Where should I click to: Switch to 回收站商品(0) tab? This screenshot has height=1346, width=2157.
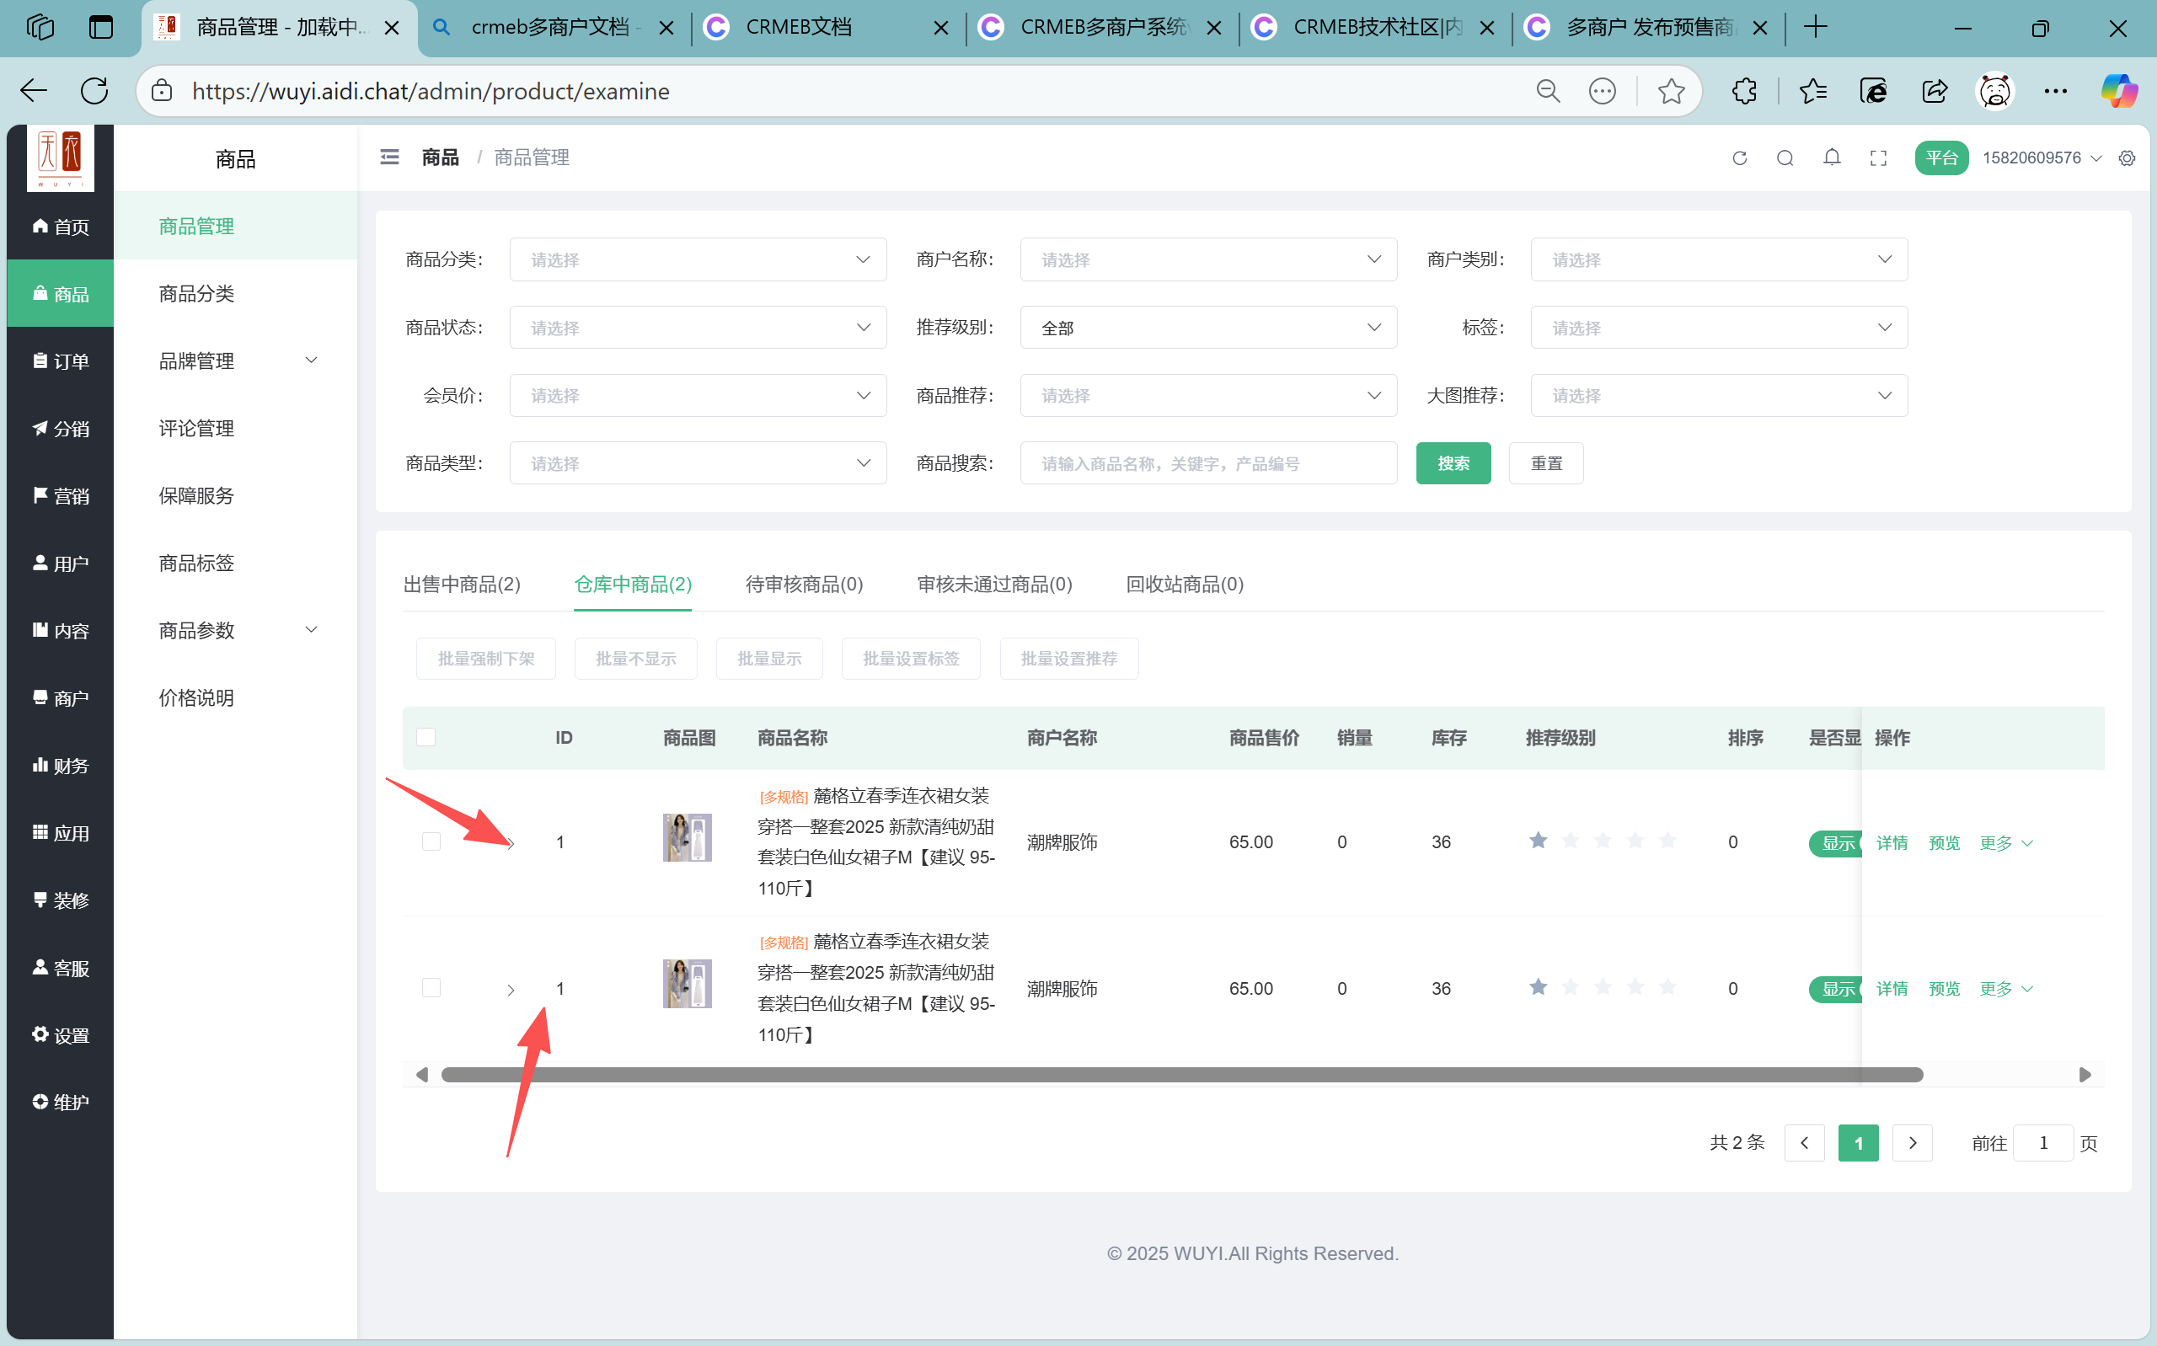[x=1185, y=584]
